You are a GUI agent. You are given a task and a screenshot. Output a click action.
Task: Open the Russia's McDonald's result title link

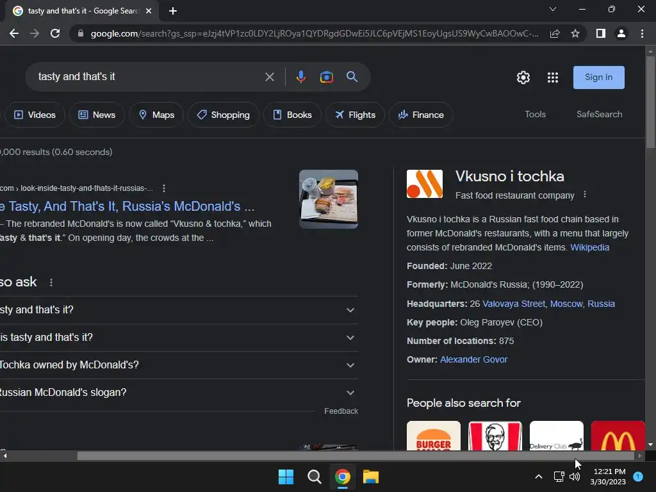click(x=126, y=206)
